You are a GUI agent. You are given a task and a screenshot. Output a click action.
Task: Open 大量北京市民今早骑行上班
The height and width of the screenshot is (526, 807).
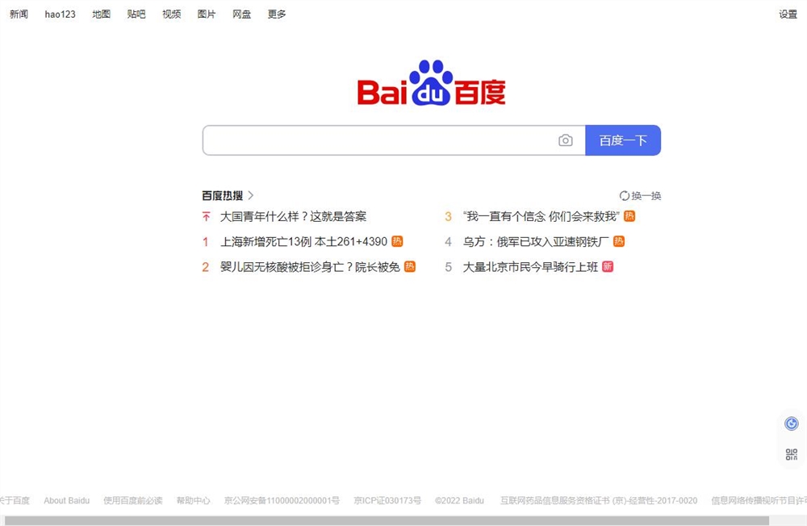coord(531,266)
